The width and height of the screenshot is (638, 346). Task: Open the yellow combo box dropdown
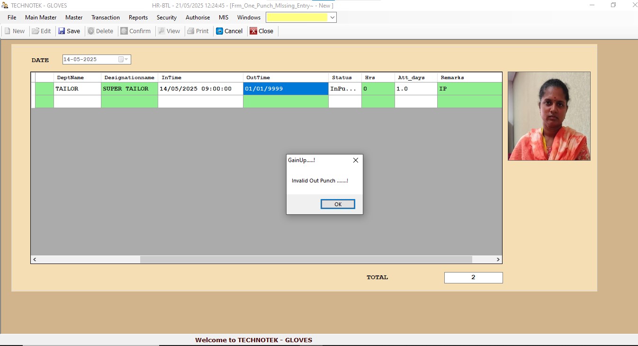[x=332, y=18]
